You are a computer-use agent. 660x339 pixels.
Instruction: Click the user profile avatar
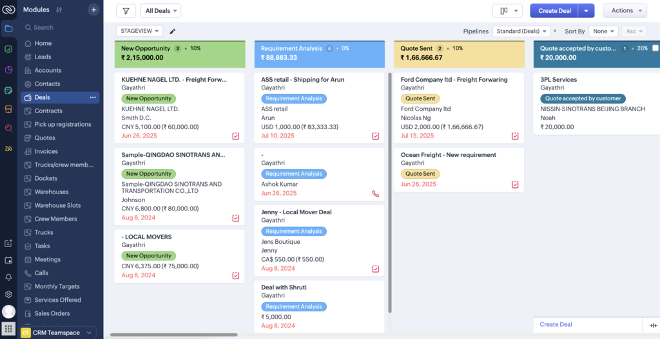tap(8, 312)
